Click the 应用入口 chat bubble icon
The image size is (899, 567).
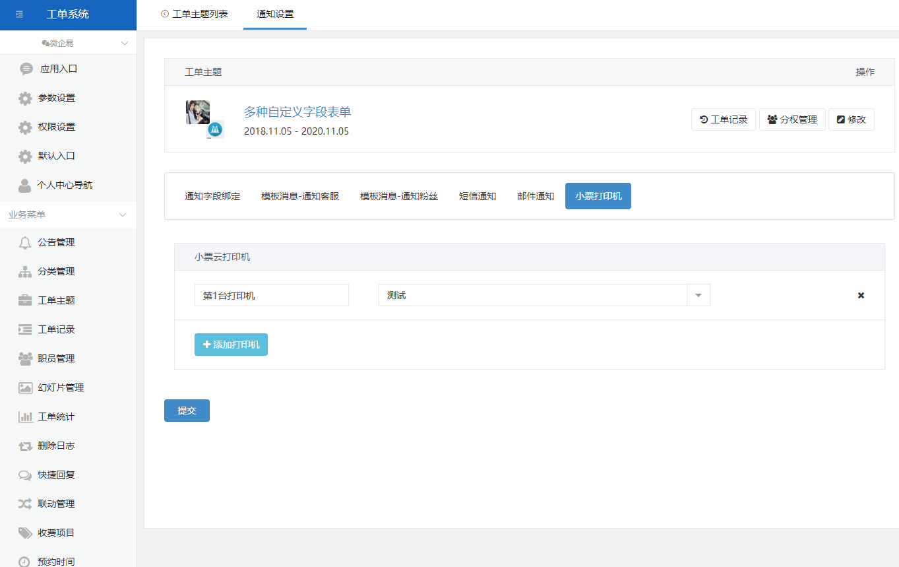point(26,69)
